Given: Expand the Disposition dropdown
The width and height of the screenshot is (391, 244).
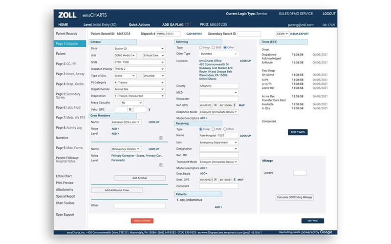Looking at the screenshot, I should (139, 96).
